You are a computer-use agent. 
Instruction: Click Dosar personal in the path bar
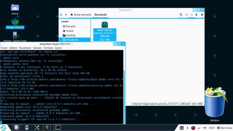click(x=81, y=15)
